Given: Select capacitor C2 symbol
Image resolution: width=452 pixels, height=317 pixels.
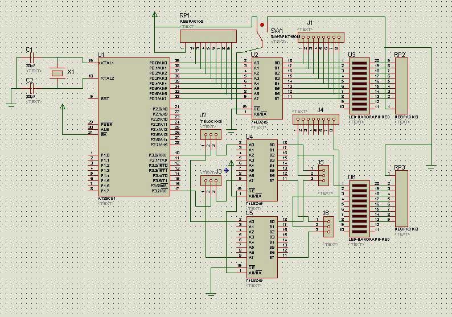Looking at the screenshot, I should click(x=31, y=88).
